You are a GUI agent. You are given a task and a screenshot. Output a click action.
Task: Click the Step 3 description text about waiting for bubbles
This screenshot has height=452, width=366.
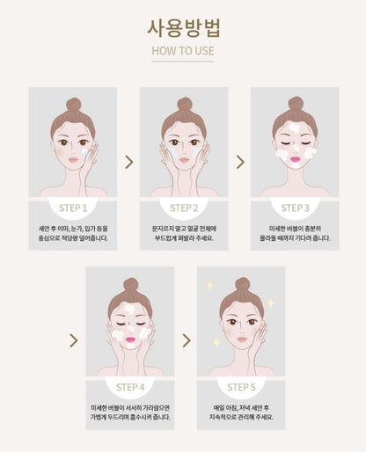pos(295,233)
